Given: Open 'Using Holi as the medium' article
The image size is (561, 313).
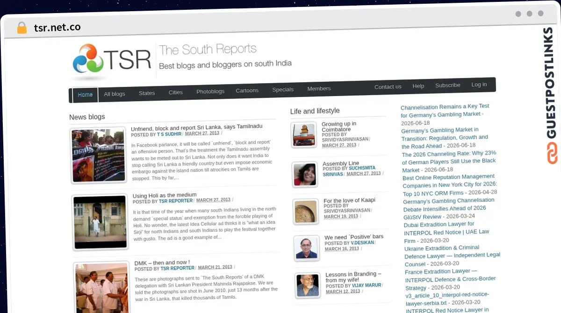Looking at the screenshot, I should [165, 195].
